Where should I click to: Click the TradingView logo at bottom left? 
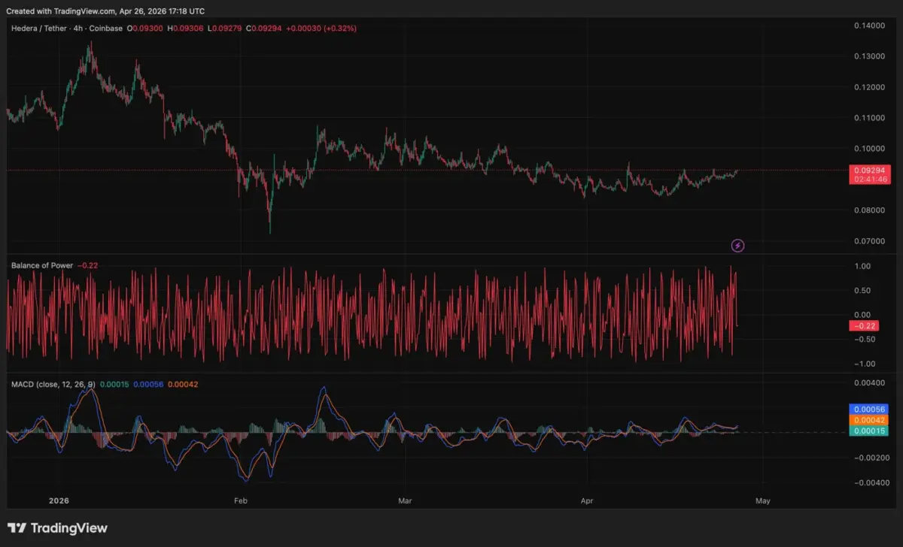[x=57, y=528]
